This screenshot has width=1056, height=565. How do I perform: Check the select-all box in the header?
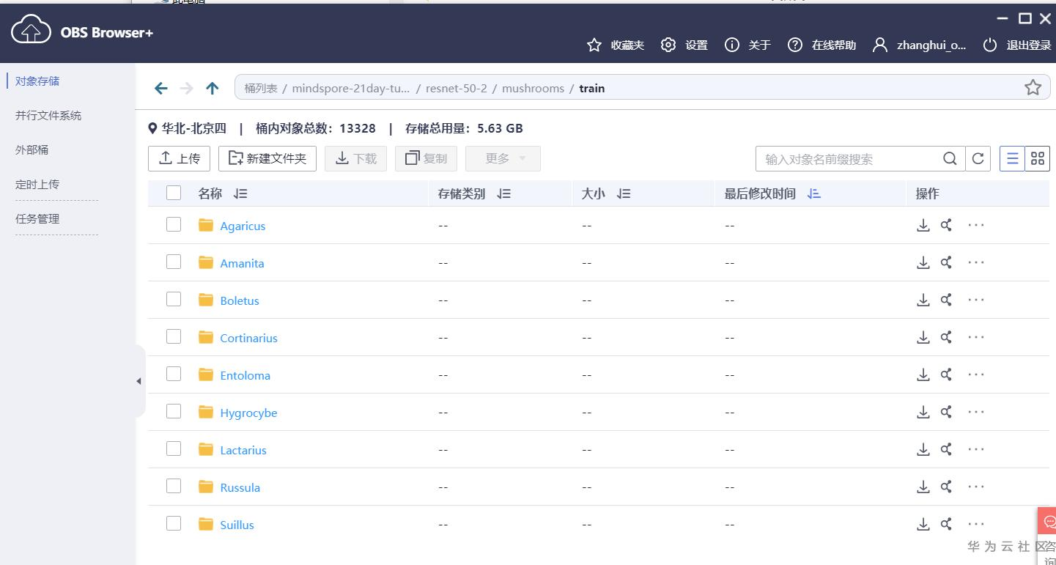click(x=174, y=192)
